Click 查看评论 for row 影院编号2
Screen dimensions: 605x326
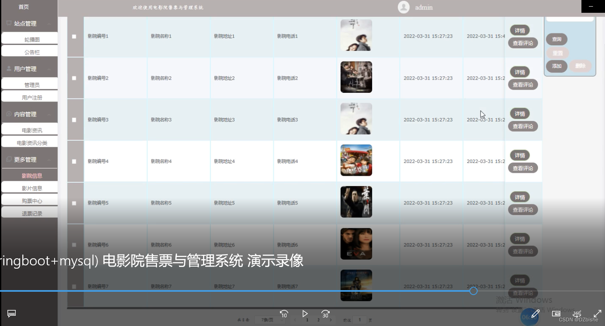point(523,85)
